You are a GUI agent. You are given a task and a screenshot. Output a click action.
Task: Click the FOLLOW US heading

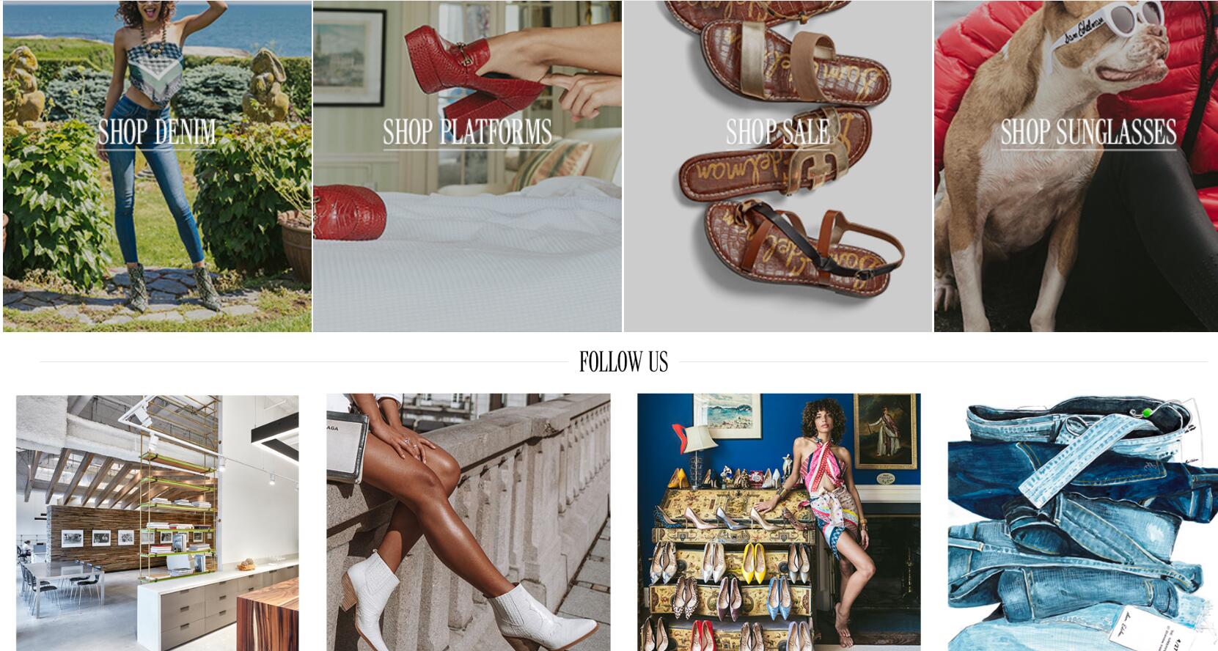[623, 362]
